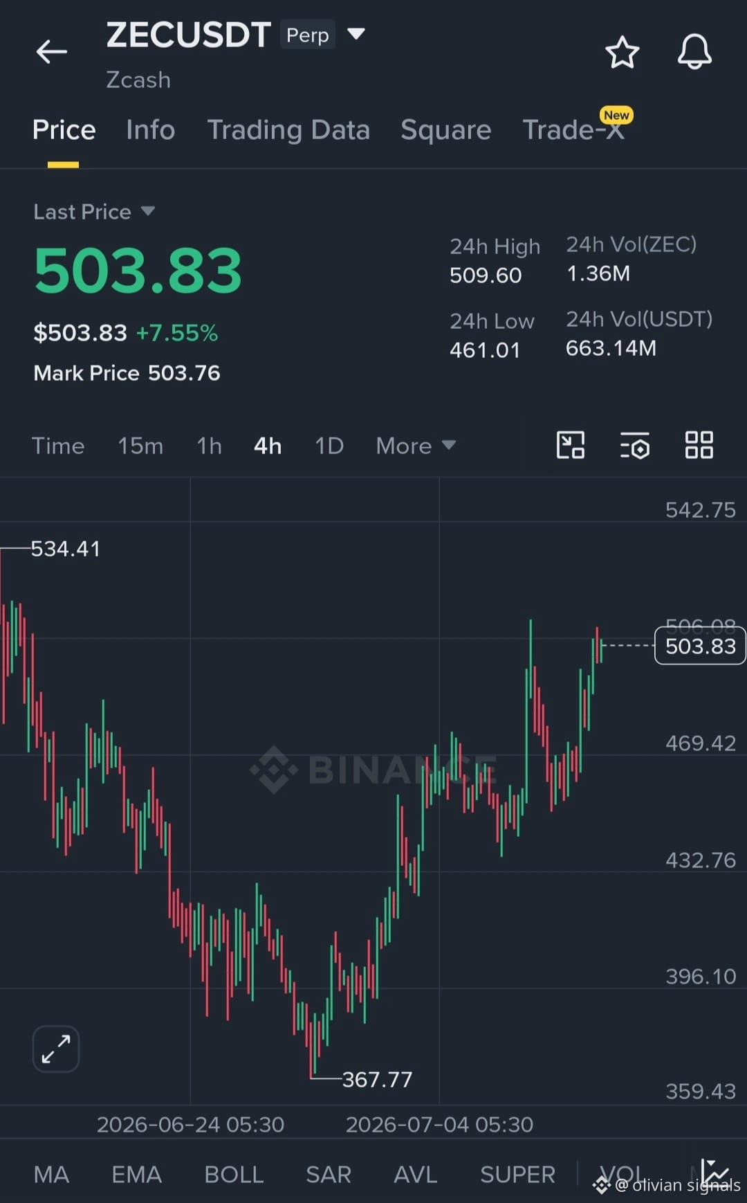Image resolution: width=747 pixels, height=1203 pixels.
Task: Expand the More timeframes dropdown
Action: point(416,446)
